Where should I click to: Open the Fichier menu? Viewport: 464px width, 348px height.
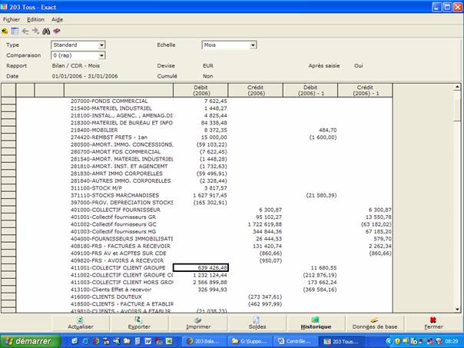[12, 19]
